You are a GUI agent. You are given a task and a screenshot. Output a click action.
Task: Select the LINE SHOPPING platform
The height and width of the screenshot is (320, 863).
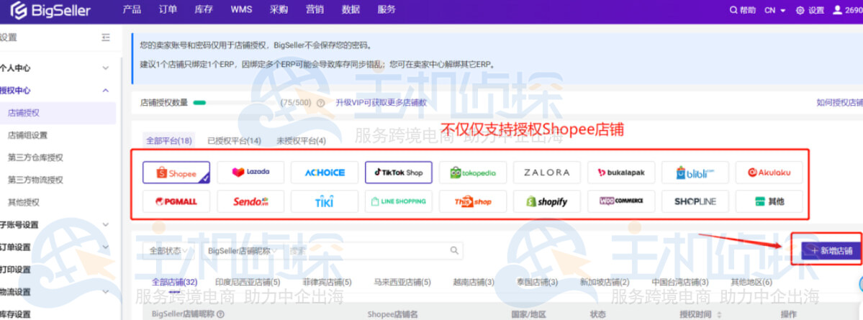pyautogui.click(x=399, y=201)
